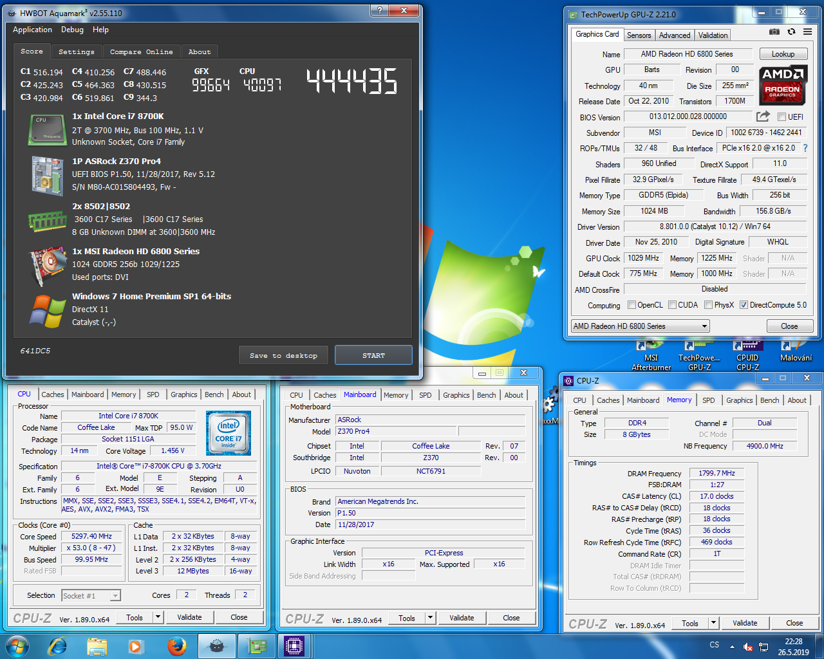
Task: Show hidden system tray icons
Action: pyautogui.click(x=731, y=646)
